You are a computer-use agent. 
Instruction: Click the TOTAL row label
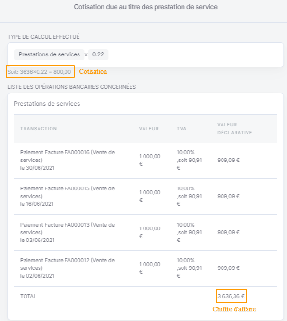28,296
